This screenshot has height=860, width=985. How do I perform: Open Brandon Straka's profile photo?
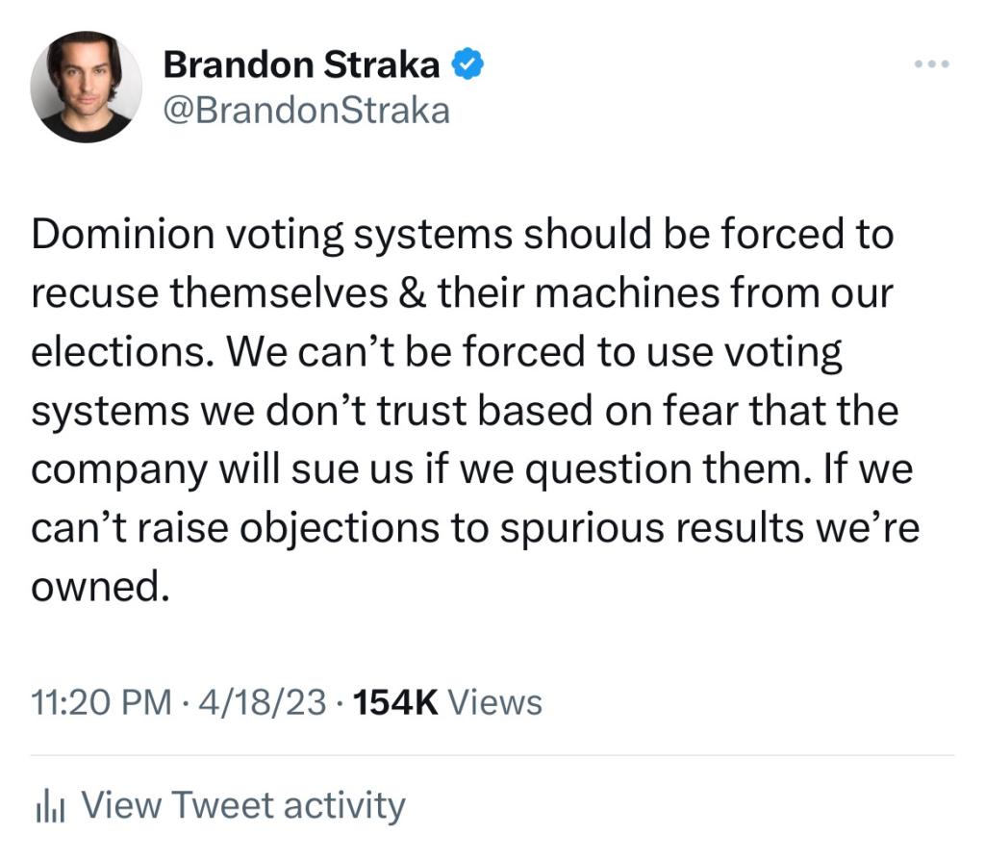[x=87, y=88]
